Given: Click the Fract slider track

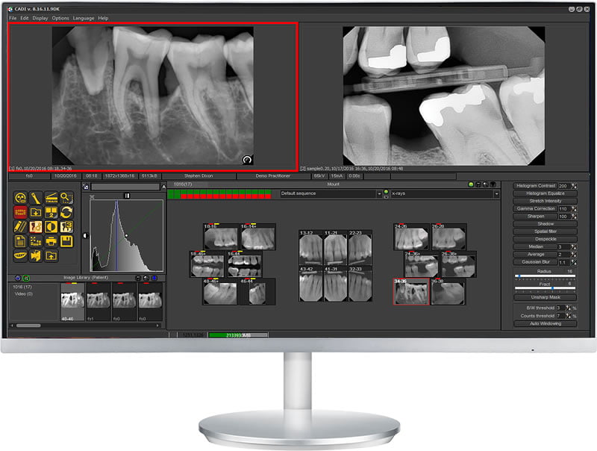Looking at the screenshot, I should coord(546,288).
